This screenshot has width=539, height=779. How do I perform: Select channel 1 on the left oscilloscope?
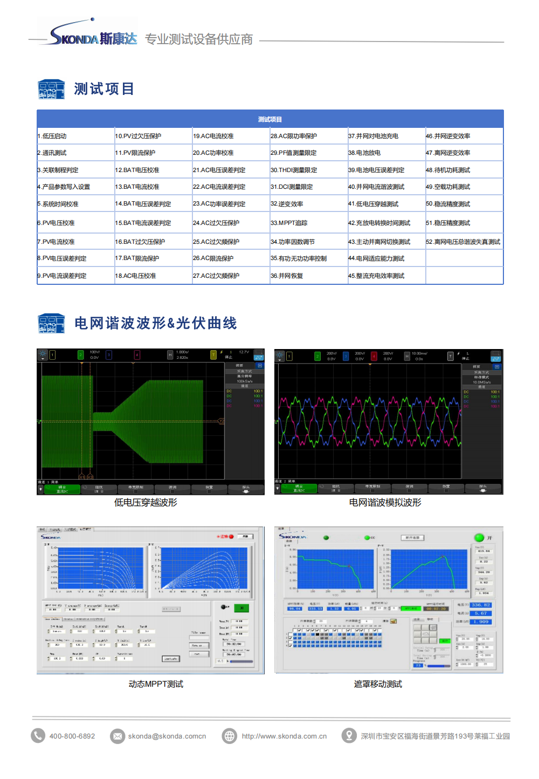tap(52, 354)
